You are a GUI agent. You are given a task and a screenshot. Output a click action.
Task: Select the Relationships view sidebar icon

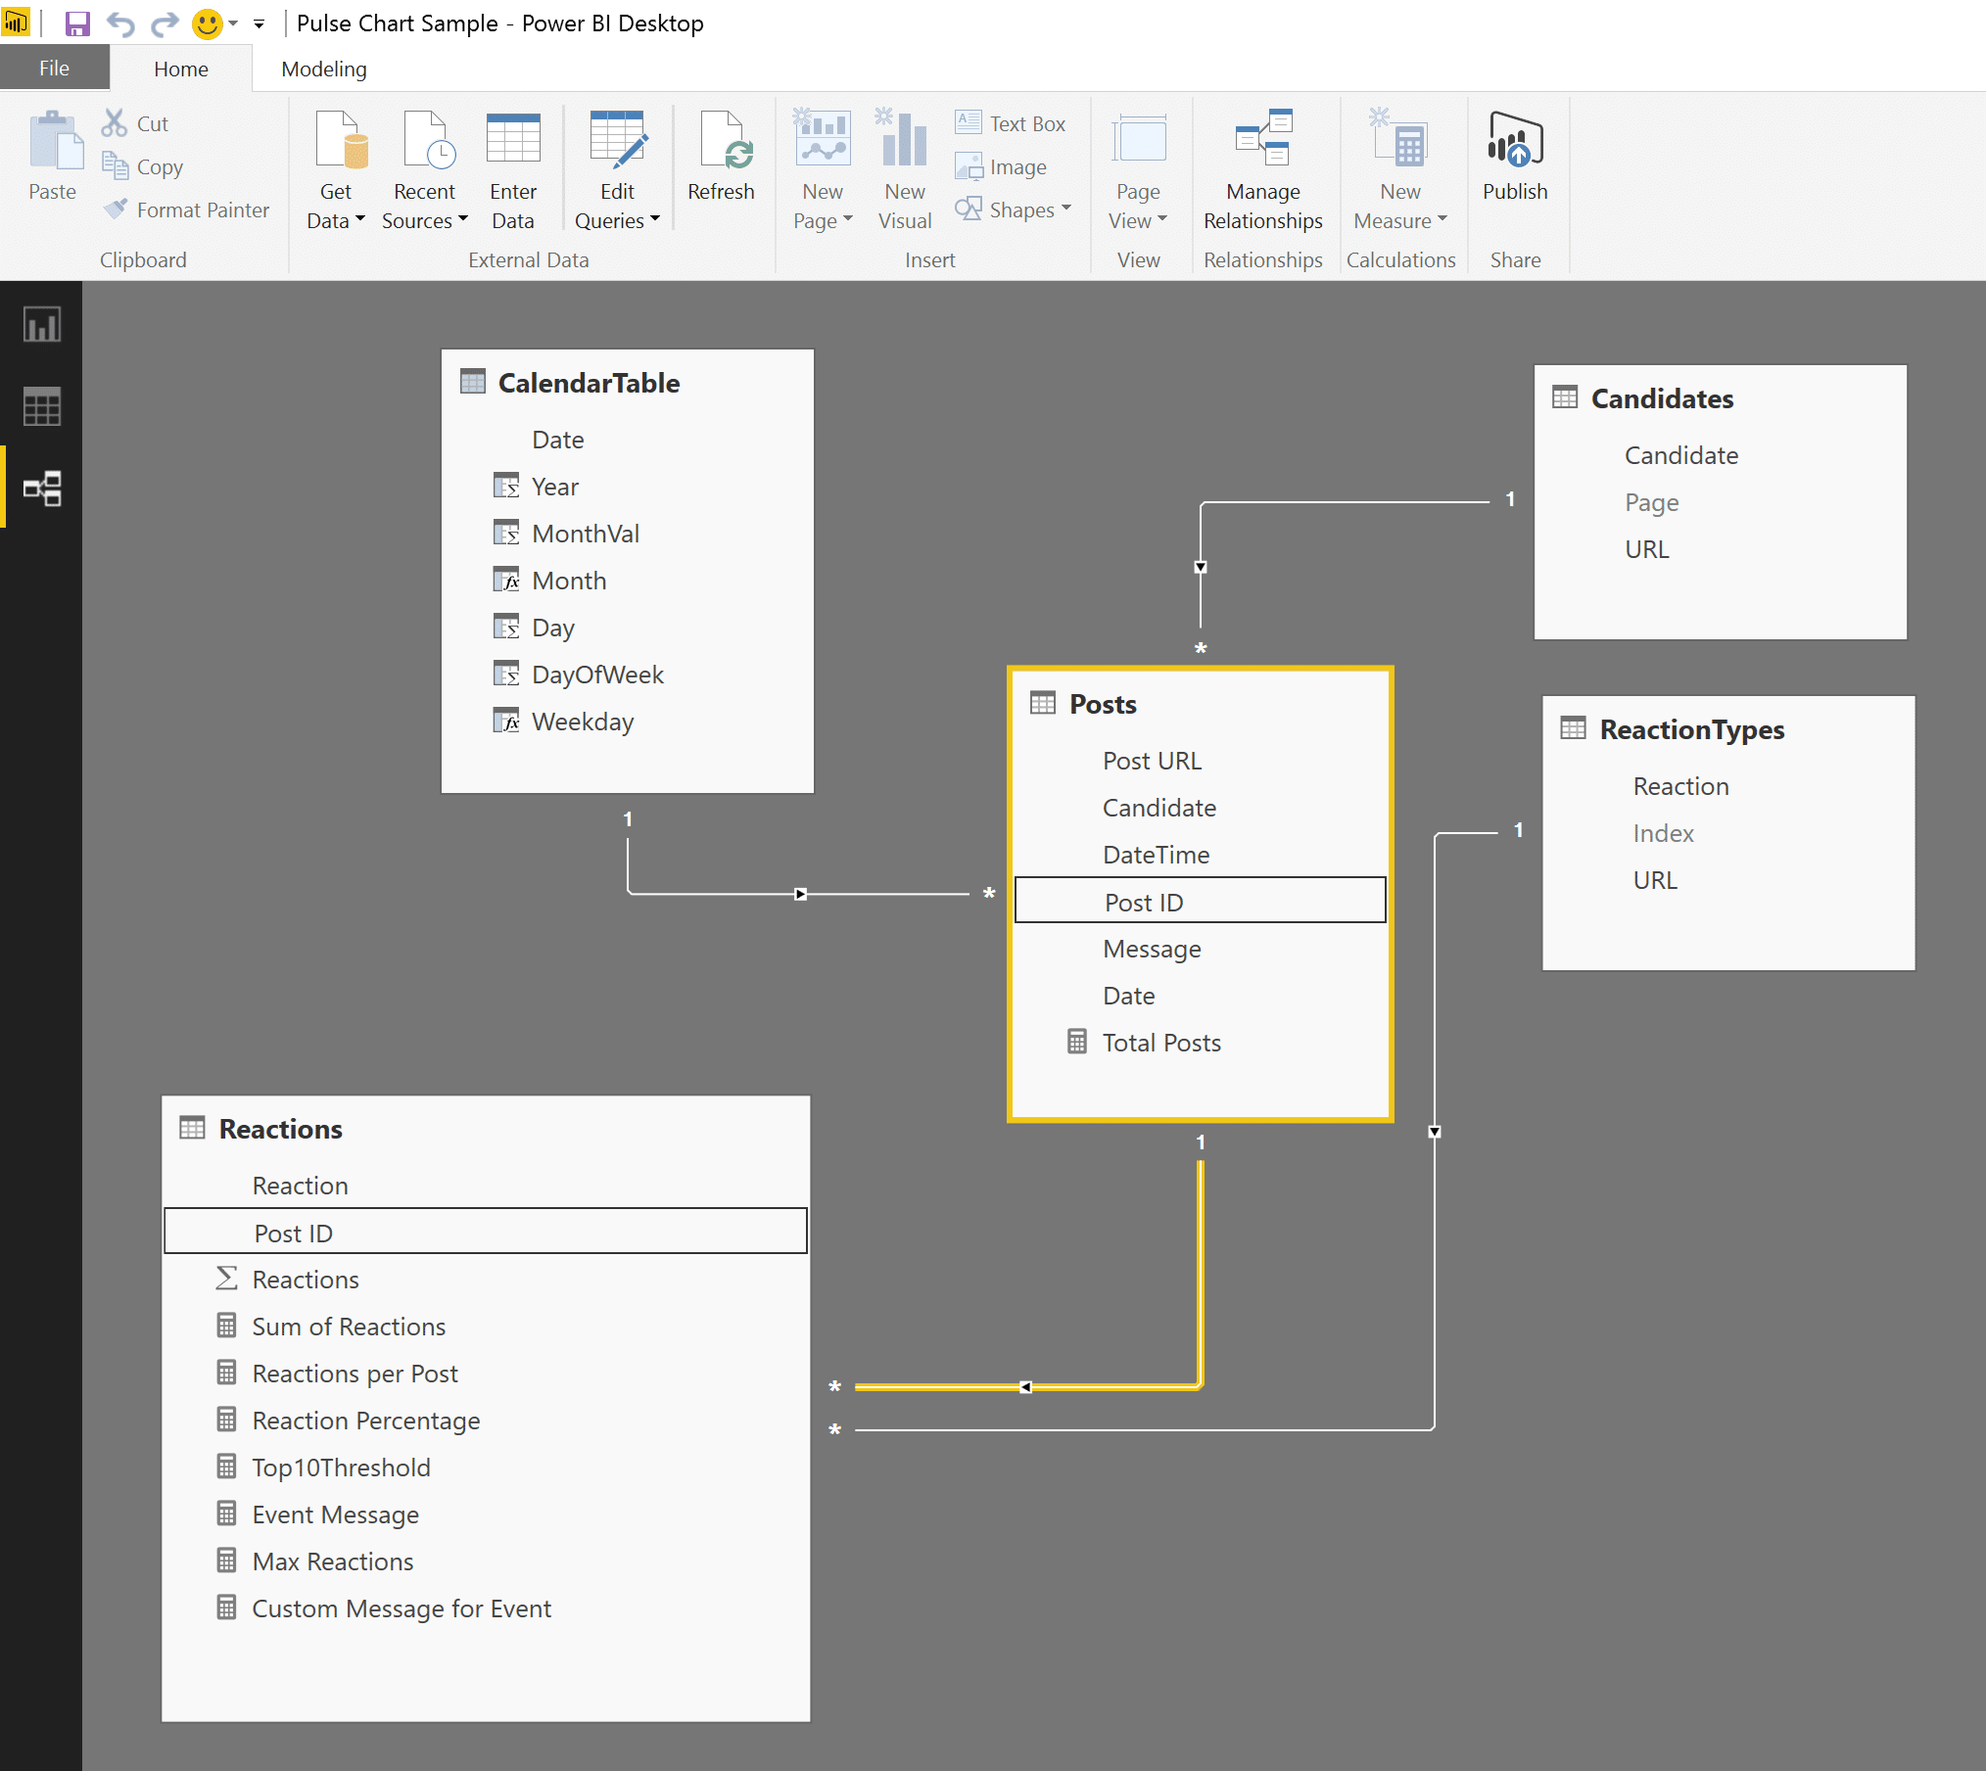(41, 488)
